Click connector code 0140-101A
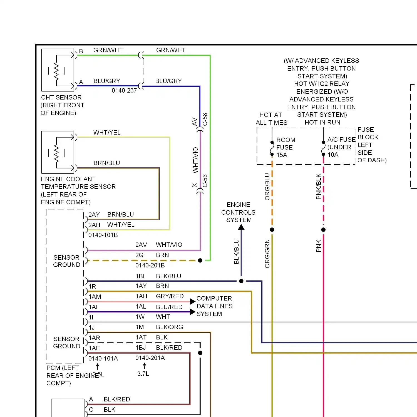The width and height of the screenshot is (417, 417). (103, 359)
